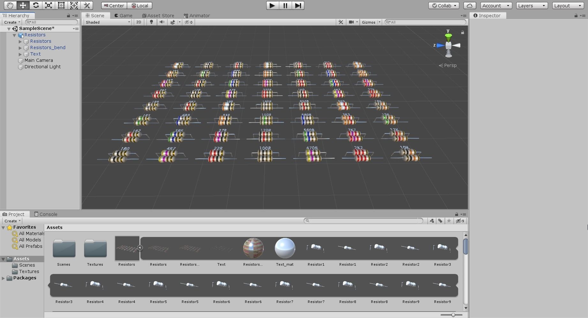Image resolution: width=588 pixels, height=318 pixels.
Task: Switch to the Console tab
Action: point(46,214)
